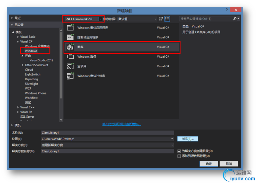Select the LightSwitch category
The height and width of the screenshot is (184, 257).
[32, 74]
